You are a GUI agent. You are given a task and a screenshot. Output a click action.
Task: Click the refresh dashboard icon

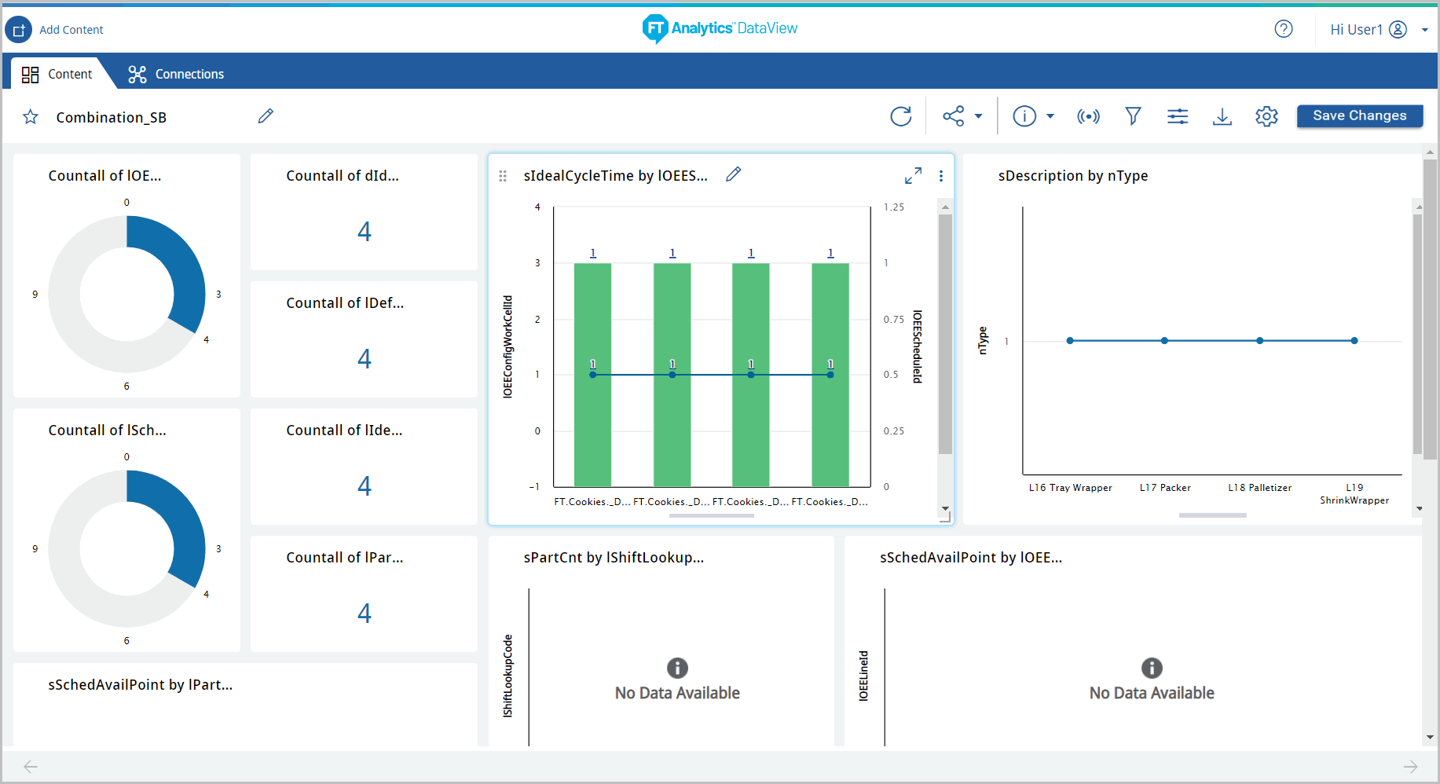(900, 116)
